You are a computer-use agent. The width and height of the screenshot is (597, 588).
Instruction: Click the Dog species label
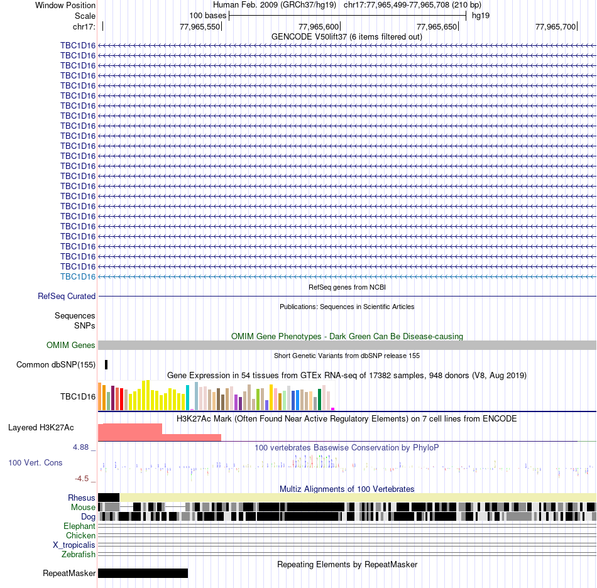(x=88, y=517)
